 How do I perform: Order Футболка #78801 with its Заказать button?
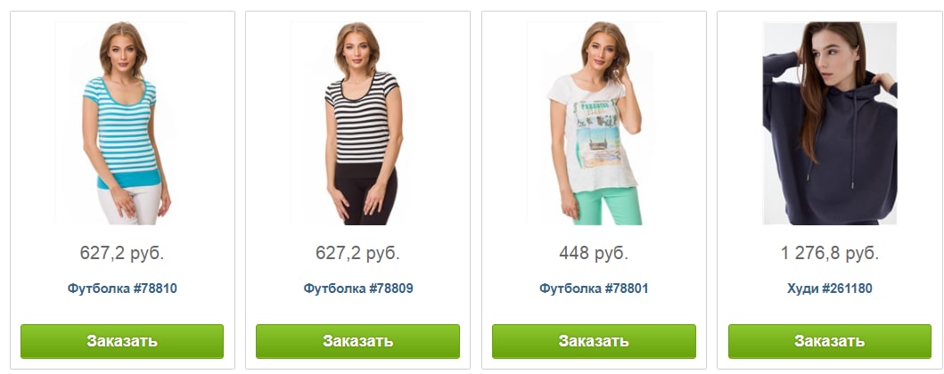pos(594,342)
